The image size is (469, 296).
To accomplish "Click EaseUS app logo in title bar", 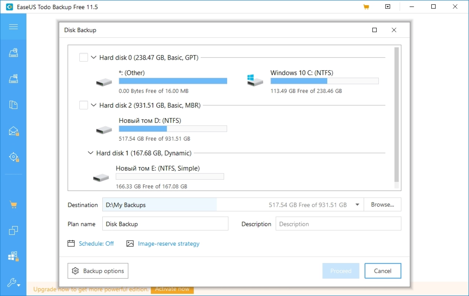I will (10, 7).
